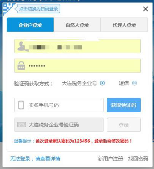154x169 pixels.
Task: Switch to the 代理人登录 tab
Action: coord(124,25)
